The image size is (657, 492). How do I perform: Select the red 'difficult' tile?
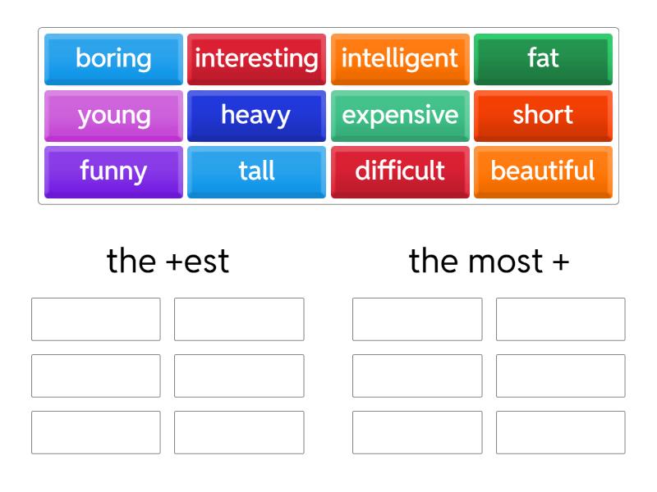(400, 172)
